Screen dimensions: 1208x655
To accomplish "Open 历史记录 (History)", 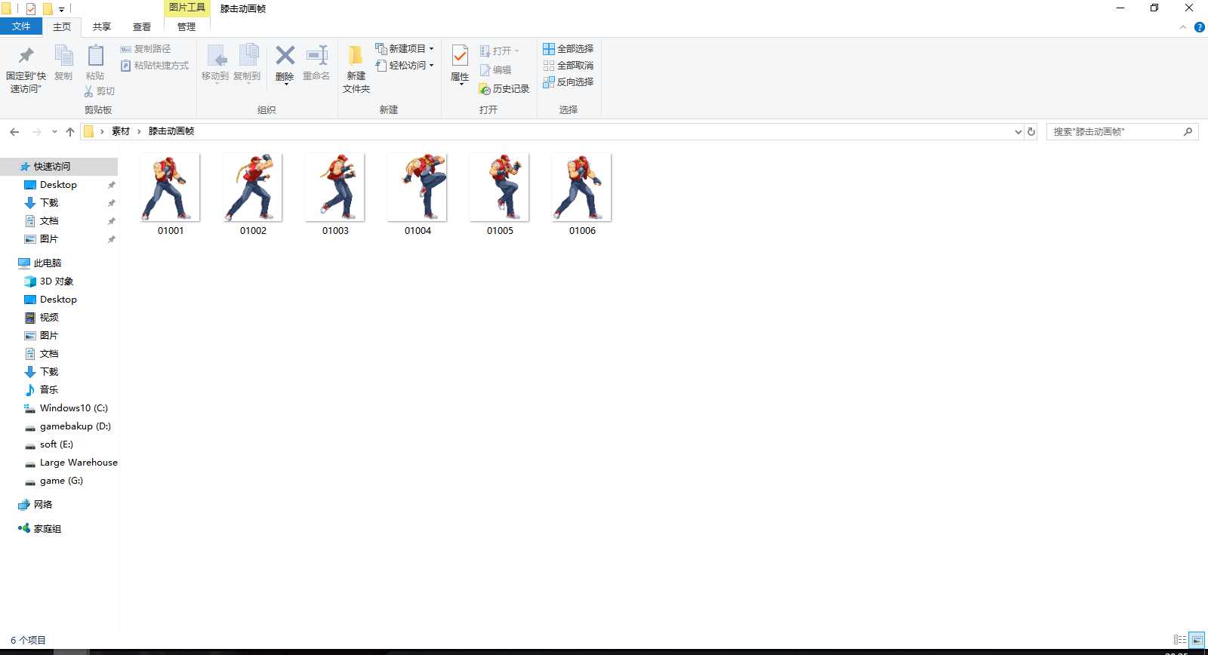I will click(504, 89).
